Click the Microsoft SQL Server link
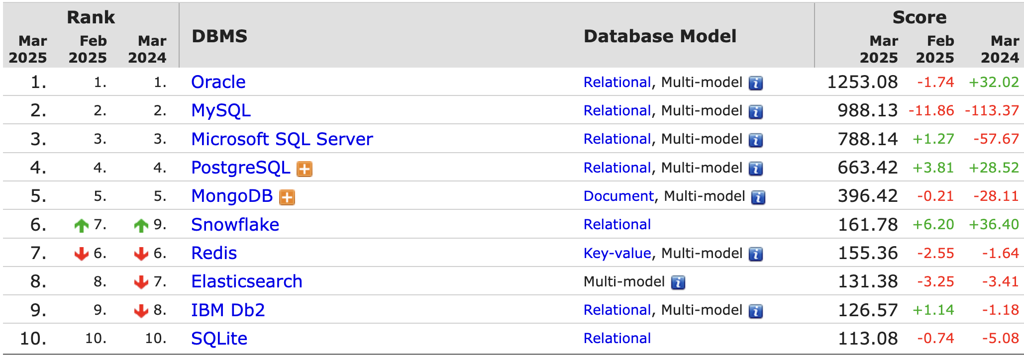This screenshot has width=1024, height=355. pyautogui.click(x=282, y=139)
